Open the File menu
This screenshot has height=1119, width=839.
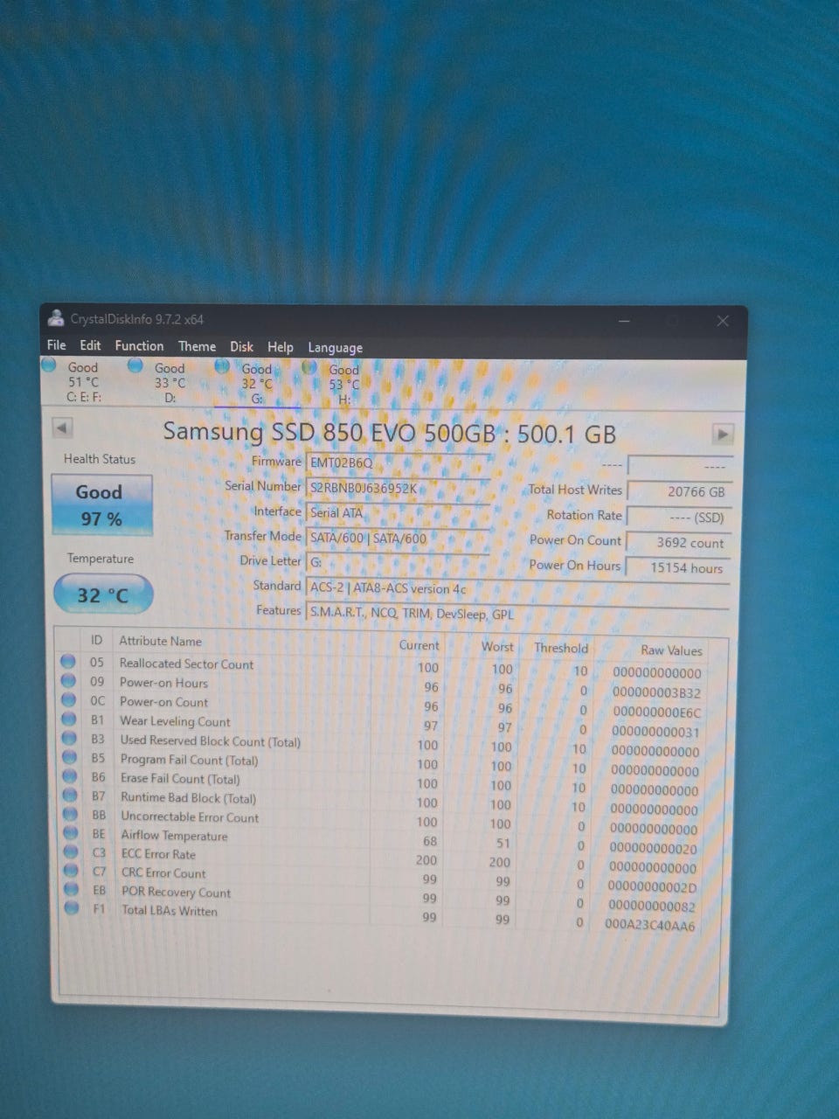click(x=56, y=345)
